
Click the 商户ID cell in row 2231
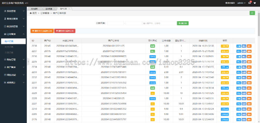click(x=47, y=82)
